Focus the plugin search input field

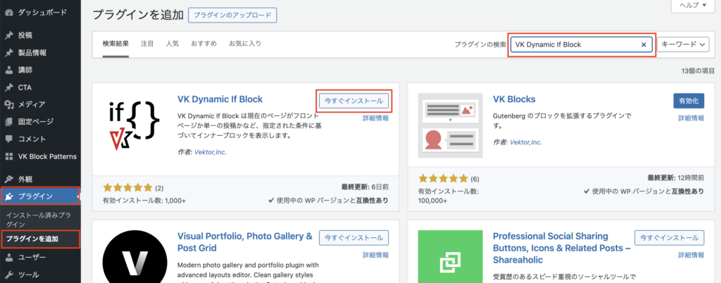581,44
